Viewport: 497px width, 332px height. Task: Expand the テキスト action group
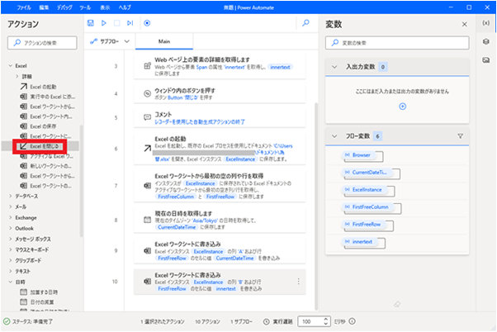point(11,271)
